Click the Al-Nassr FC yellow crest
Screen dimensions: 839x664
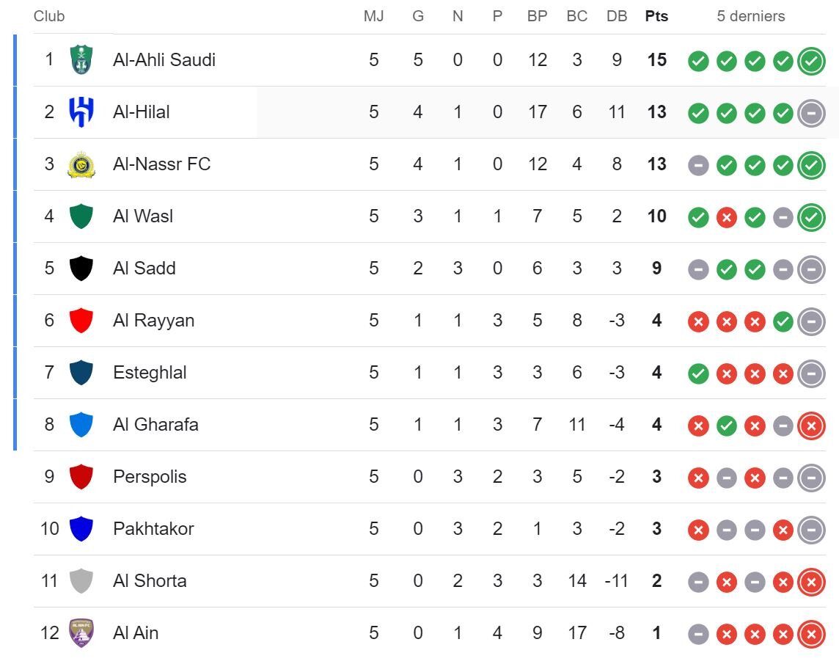81,164
